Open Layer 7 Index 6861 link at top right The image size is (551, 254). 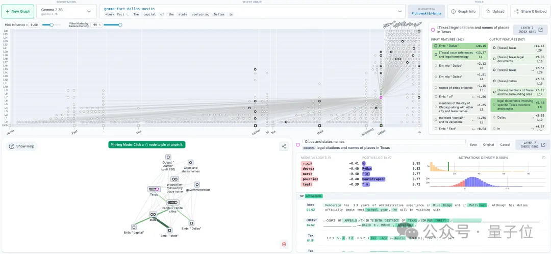click(532, 31)
